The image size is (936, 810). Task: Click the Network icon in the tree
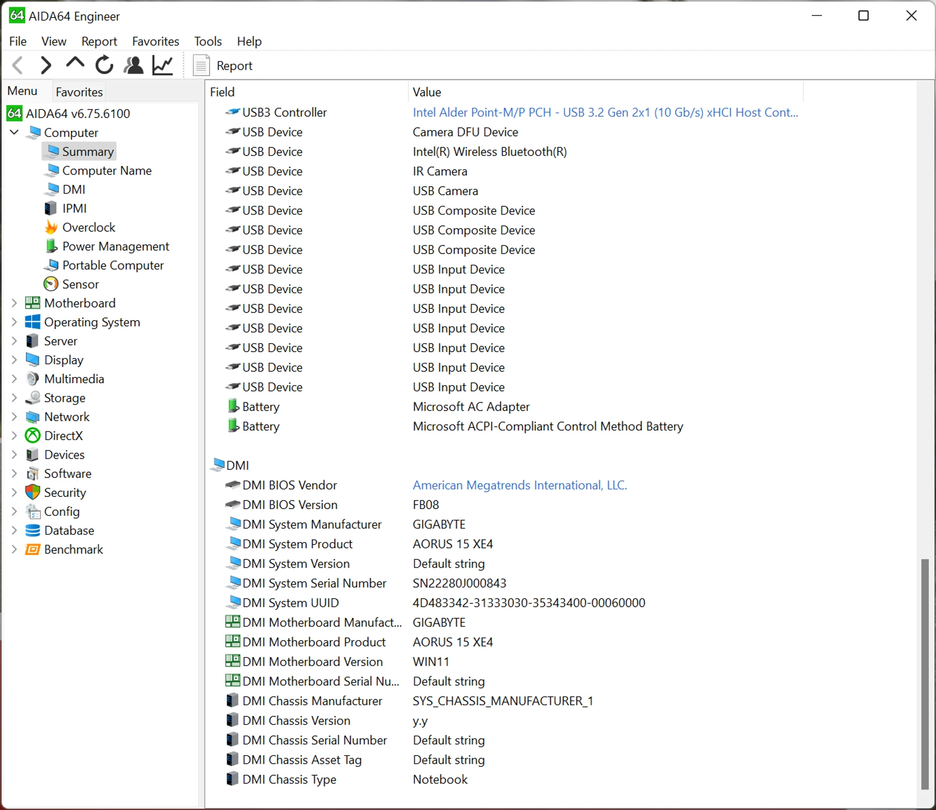coord(33,417)
